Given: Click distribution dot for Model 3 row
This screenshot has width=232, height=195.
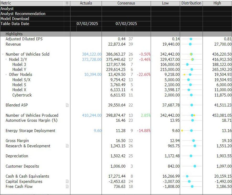Looking at the screenshot, I should 187,65.
